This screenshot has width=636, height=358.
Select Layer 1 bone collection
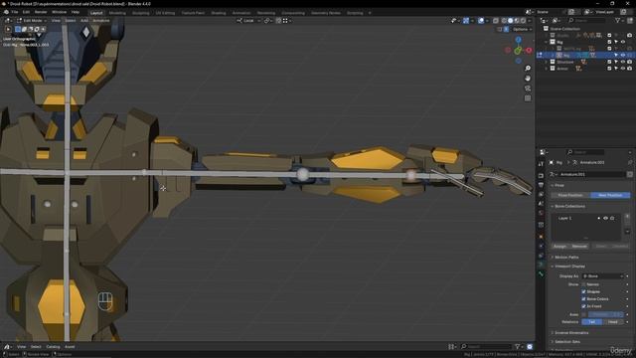click(x=564, y=218)
